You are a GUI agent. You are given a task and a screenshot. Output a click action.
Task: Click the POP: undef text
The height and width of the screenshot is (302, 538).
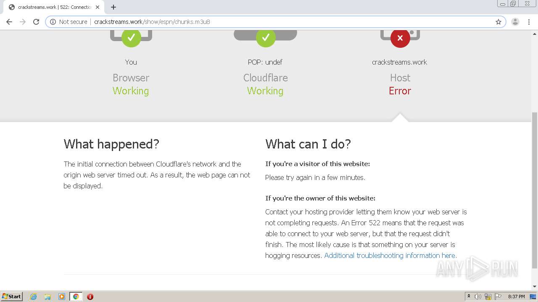(x=265, y=62)
